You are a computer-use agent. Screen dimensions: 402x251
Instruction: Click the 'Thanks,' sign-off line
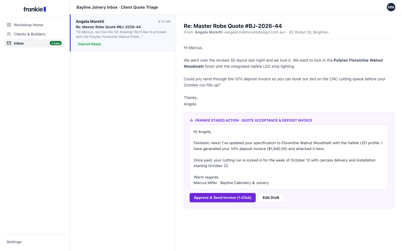click(191, 98)
